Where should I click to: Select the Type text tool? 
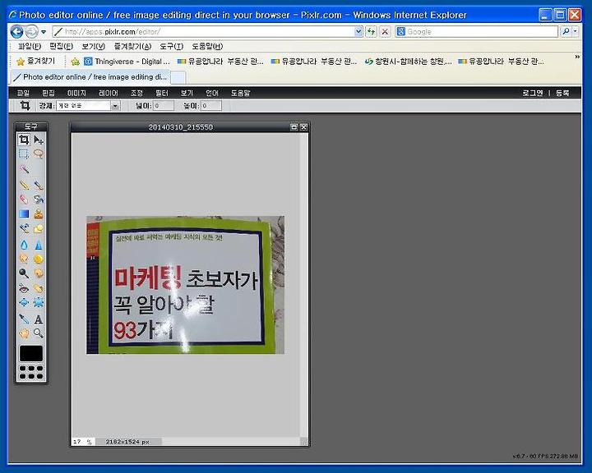point(39,319)
